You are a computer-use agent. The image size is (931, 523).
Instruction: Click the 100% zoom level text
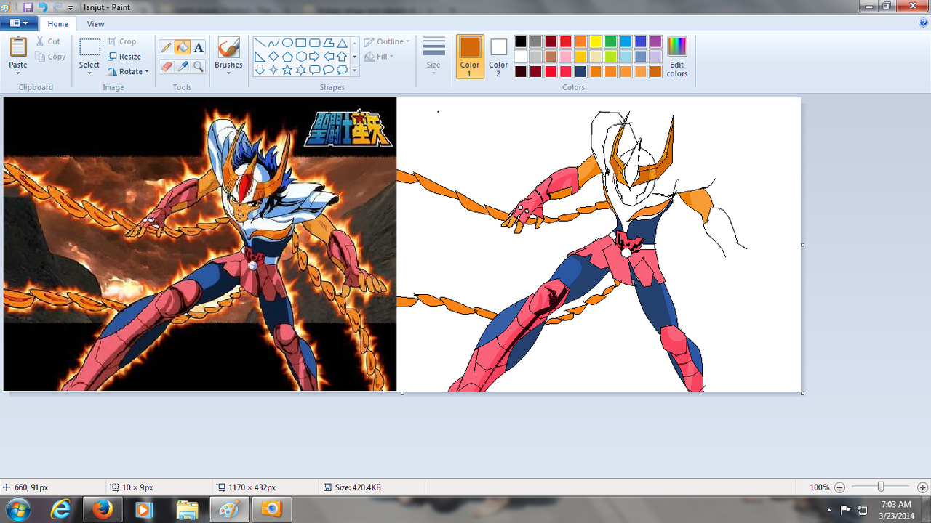(819, 487)
